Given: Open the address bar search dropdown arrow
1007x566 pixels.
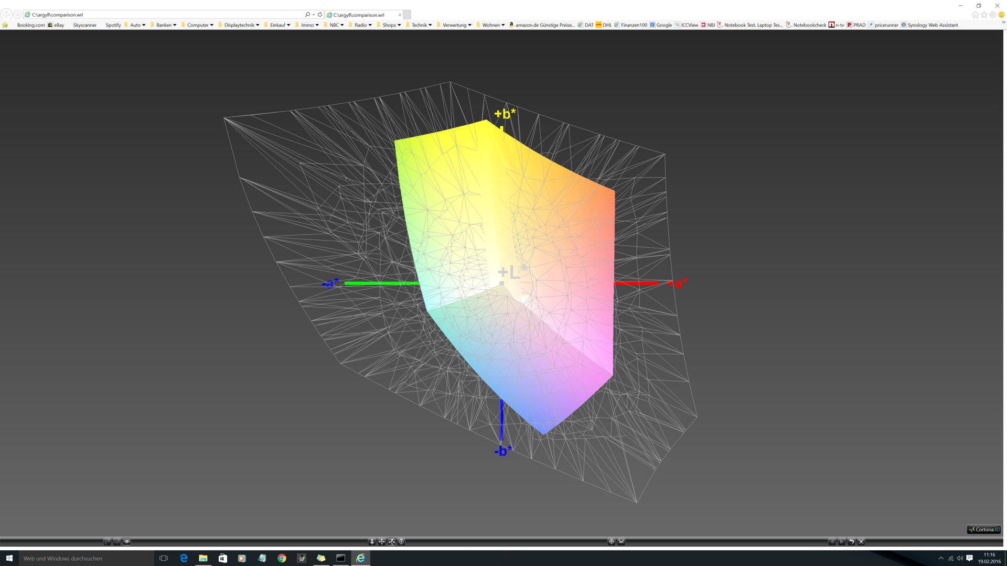Looking at the screenshot, I should (314, 15).
